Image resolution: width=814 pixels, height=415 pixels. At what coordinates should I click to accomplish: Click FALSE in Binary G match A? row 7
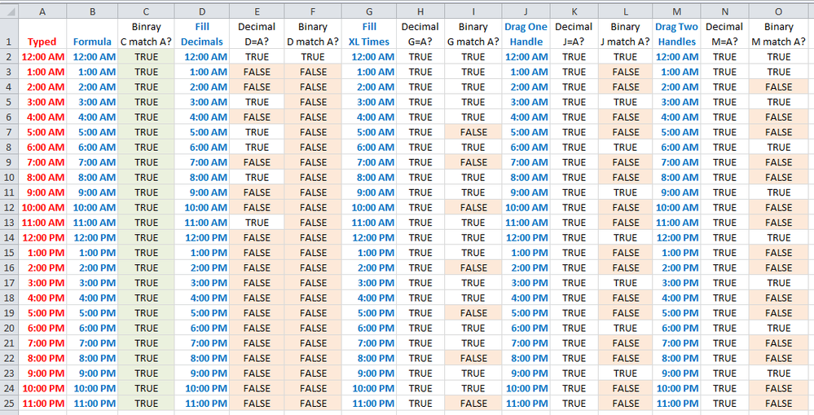point(473,132)
